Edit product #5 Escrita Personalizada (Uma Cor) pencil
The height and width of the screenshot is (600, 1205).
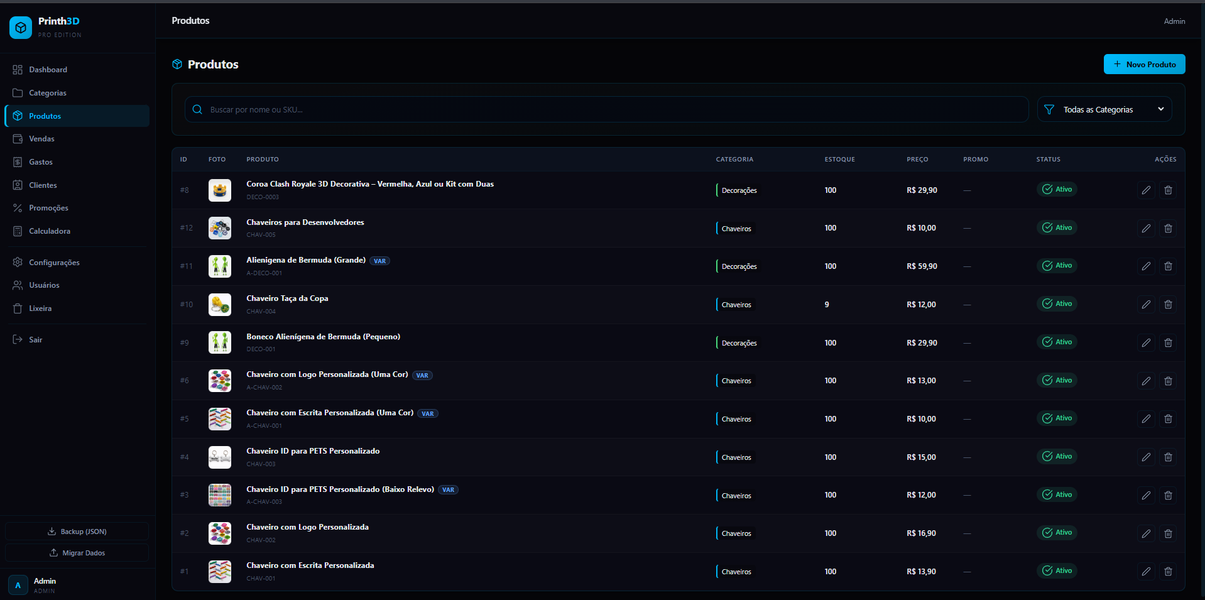point(1146,418)
